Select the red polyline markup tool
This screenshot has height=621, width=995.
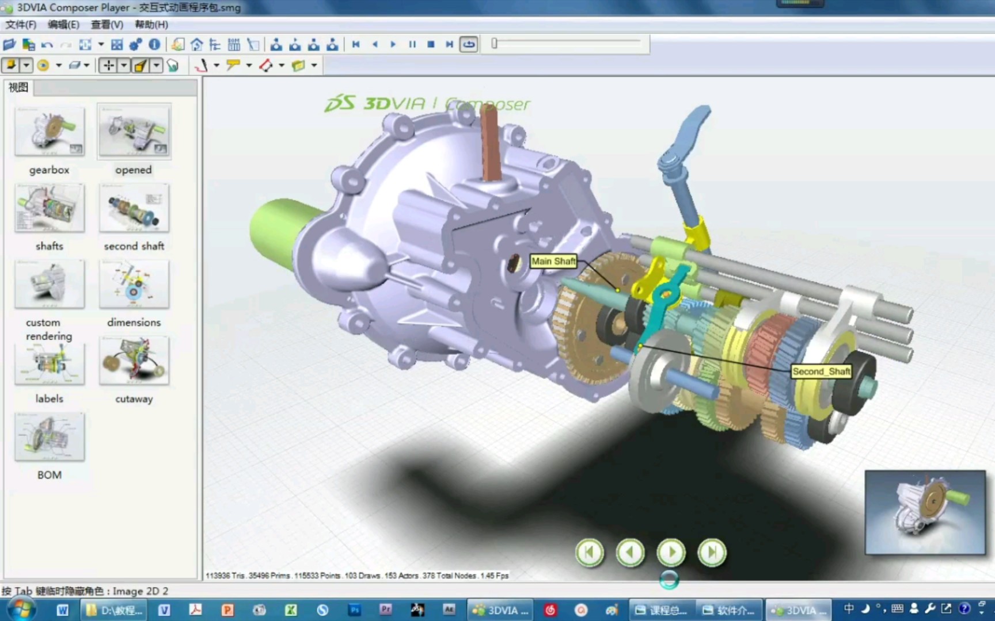(201, 66)
